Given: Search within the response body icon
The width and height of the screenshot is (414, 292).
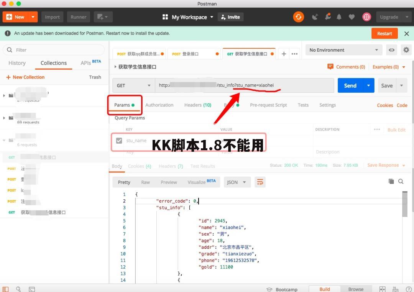Looking at the screenshot, I should [x=401, y=181].
